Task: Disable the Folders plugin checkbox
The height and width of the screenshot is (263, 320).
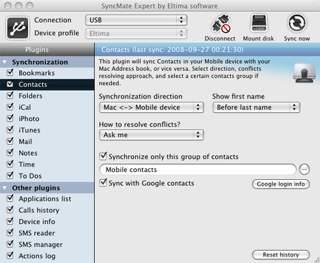Action: coord(10,95)
